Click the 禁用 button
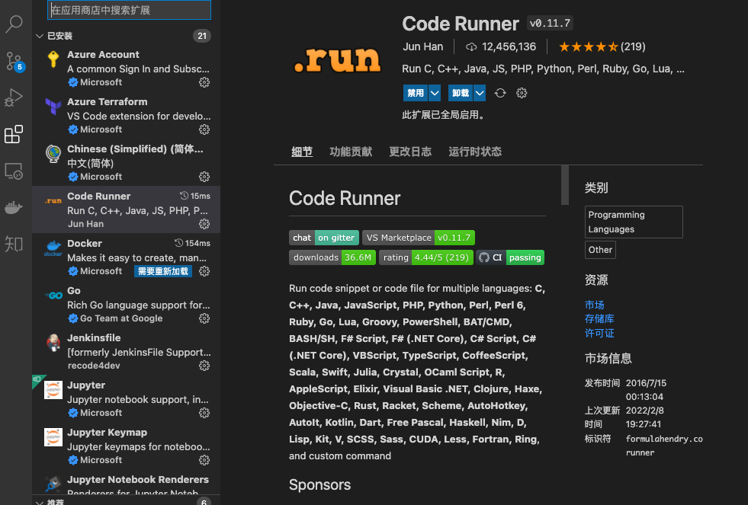Image resolution: width=748 pixels, height=505 pixels. [x=416, y=93]
